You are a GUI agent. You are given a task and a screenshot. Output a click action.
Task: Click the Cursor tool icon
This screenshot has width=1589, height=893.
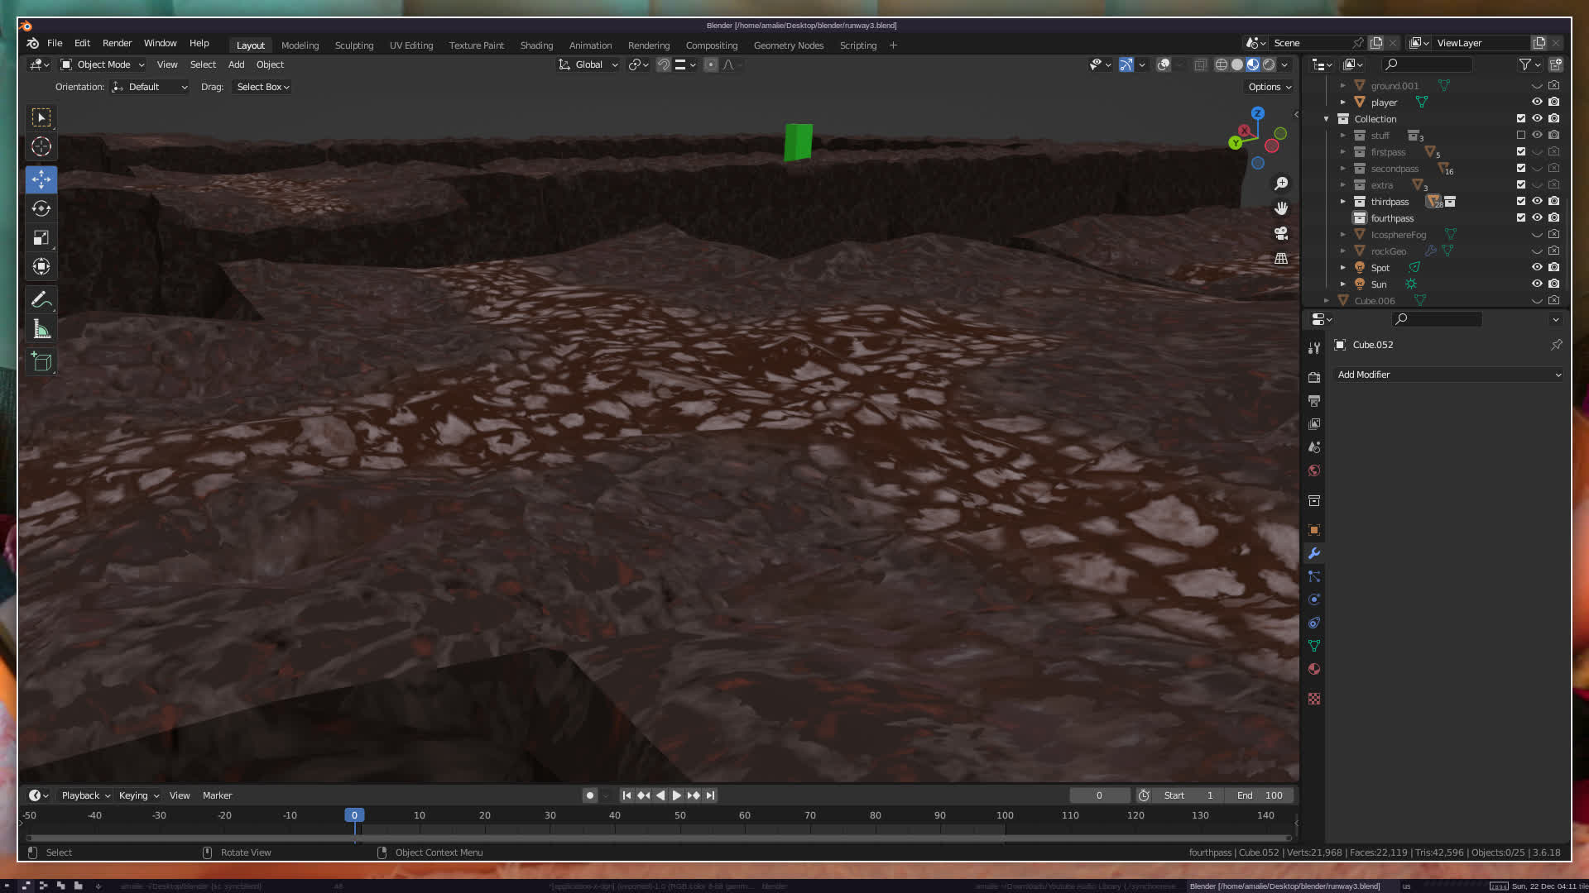[41, 147]
